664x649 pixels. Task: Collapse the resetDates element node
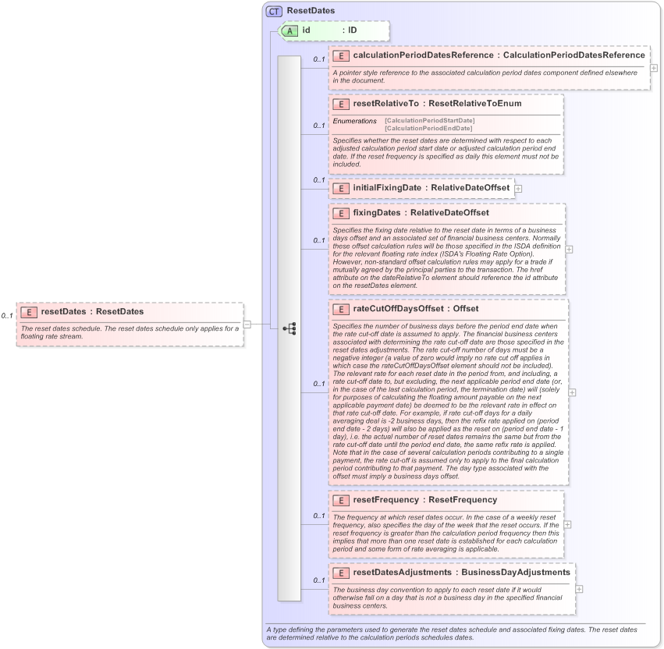(x=247, y=324)
